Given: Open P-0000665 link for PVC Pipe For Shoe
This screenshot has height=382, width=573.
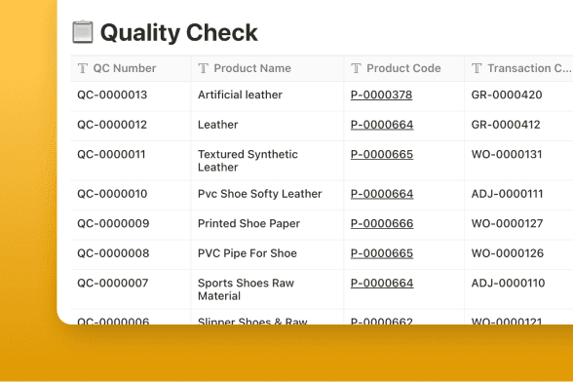Looking at the screenshot, I should pyautogui.click(x=382, y=253).
